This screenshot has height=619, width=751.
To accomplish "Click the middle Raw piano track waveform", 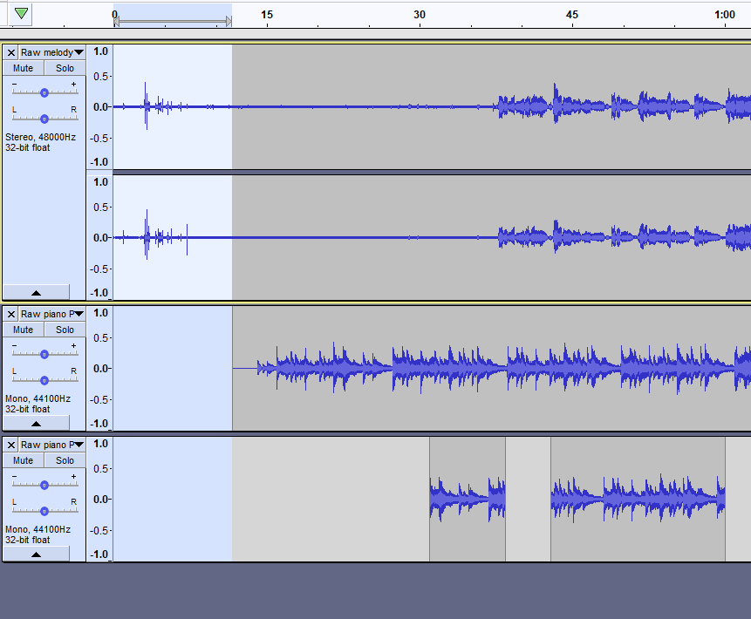I will tap(491, 368).
